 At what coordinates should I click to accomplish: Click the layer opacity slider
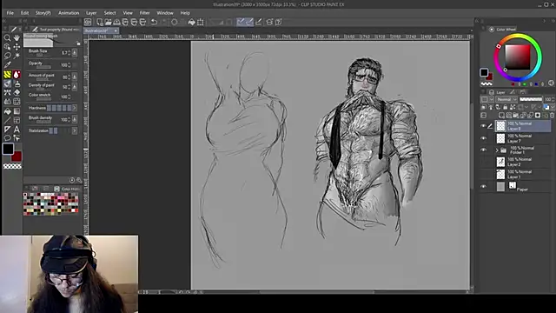point(531,99)
